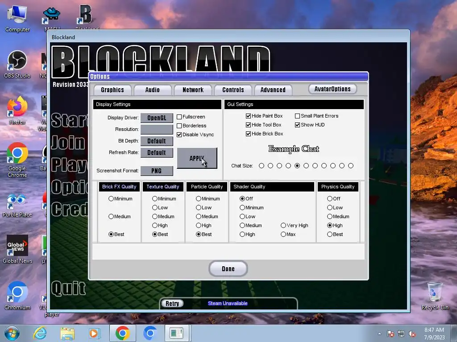This screenshot has height=342, width=457.
Task: Switch to Google Chrome in taskbar
Action: pos(122,333)
